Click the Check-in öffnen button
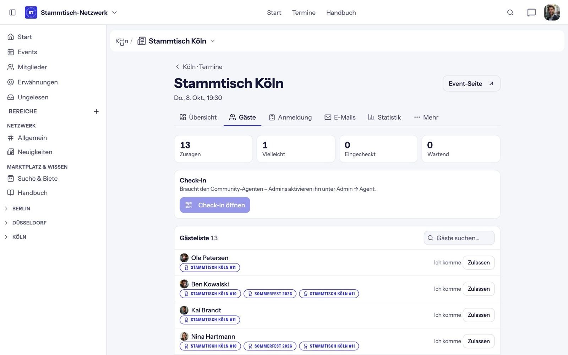Screen dimensions: 568x355 pyautogui.click(x=215, y=205)
